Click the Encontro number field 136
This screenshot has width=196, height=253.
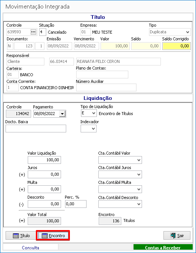(x=110, y=221)
